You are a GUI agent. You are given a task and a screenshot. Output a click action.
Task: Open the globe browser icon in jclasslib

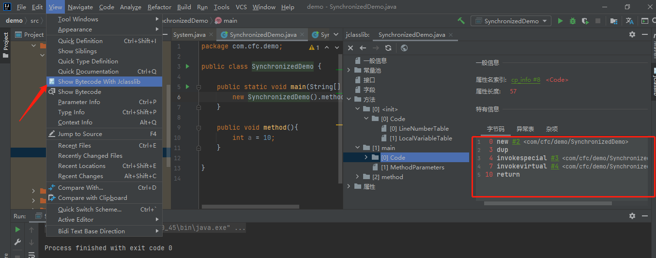pyautogui.click(x=404, y=48)
